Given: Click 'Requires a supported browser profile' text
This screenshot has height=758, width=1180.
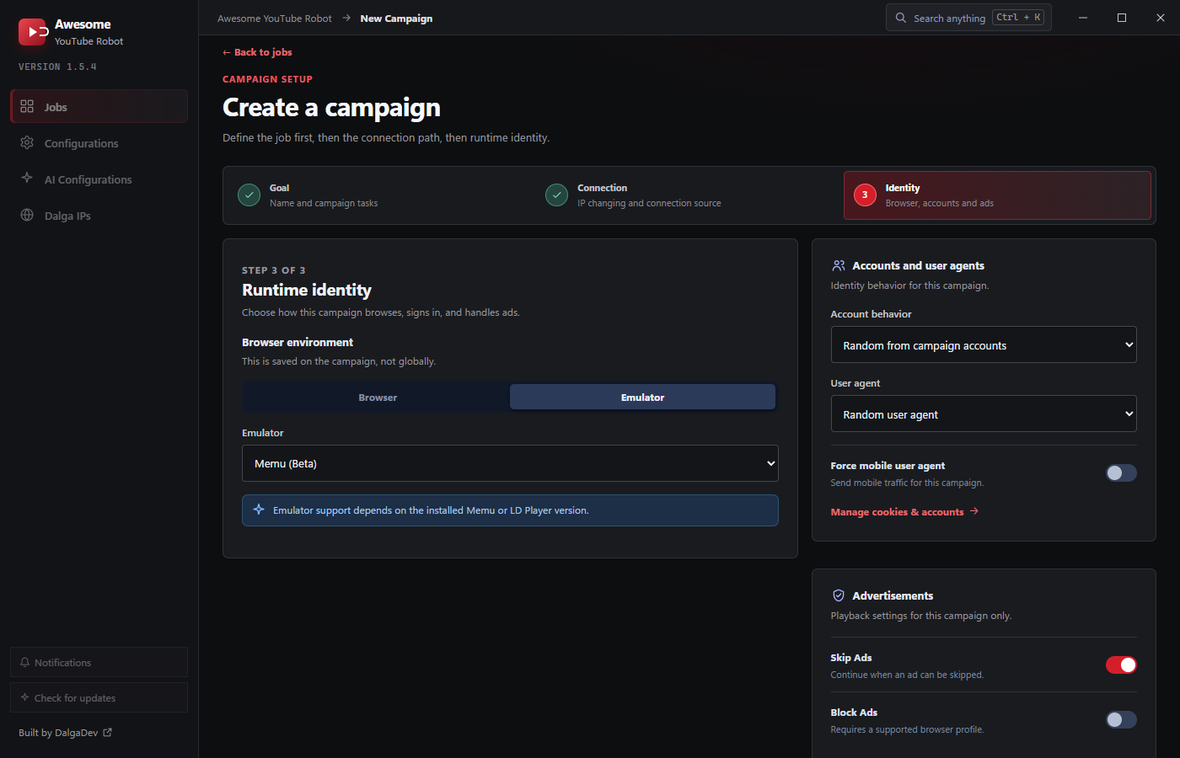Looking at the screenshot, I should (x=907, y=729).
